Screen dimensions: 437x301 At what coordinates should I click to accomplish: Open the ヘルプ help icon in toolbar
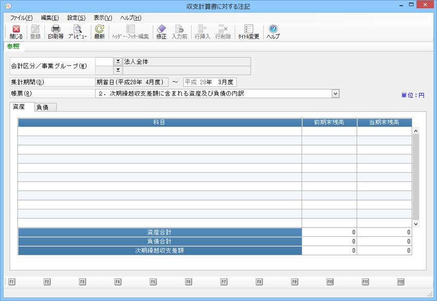pyautogui.click(x=273, y=32)
